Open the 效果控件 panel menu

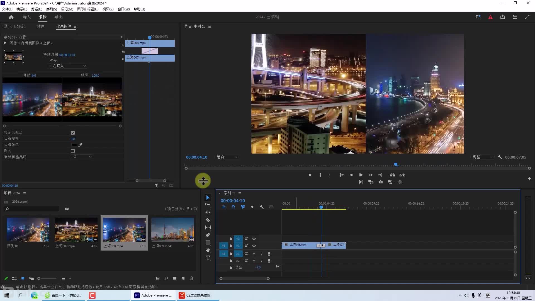[75, 27]
